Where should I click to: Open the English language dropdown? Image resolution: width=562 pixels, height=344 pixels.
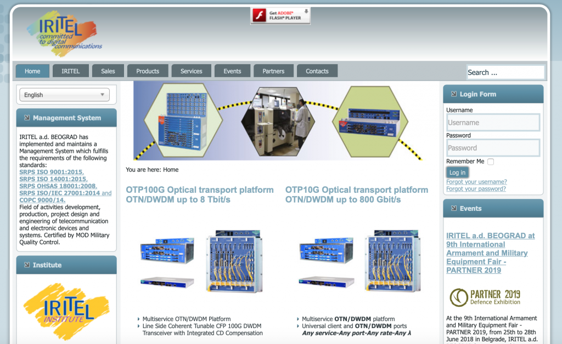point(65,95)
